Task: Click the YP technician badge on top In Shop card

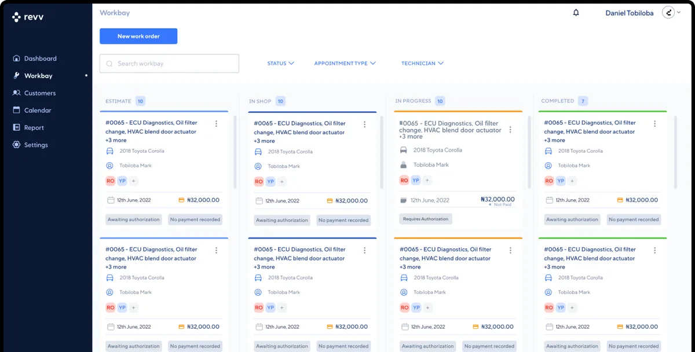Action: coord(270,182)
